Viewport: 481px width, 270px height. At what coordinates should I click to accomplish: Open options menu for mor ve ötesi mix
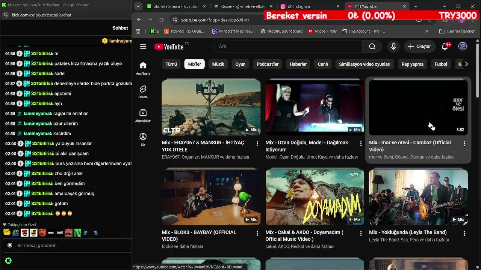[464, 144]
